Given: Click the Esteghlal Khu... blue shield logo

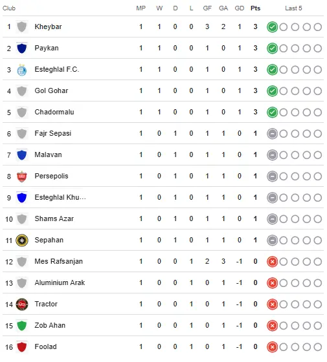Looking at the screenshot, I should (22, 198).
